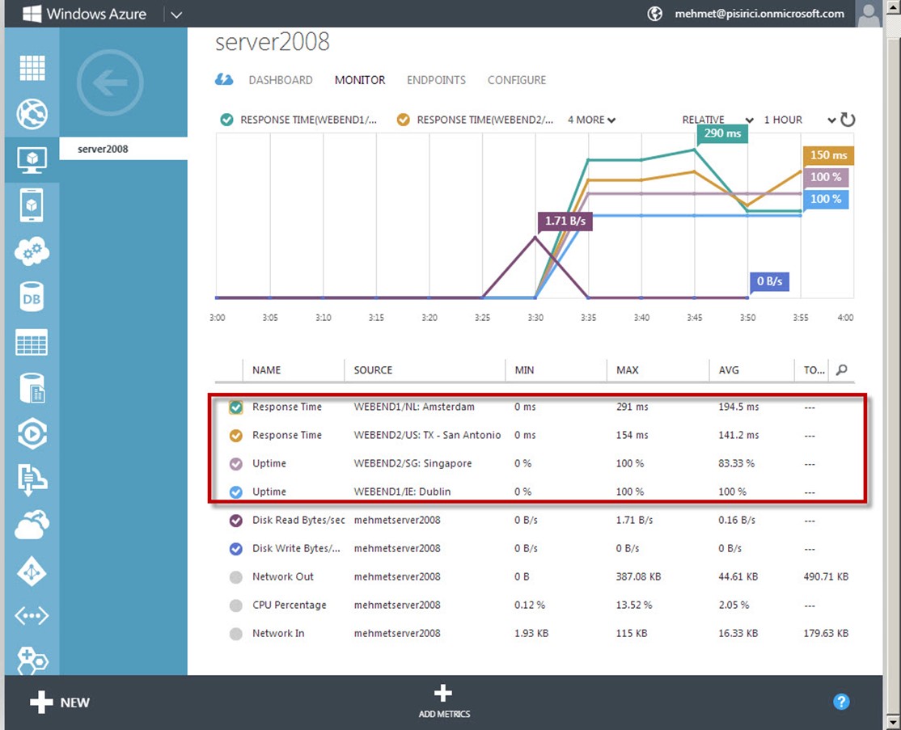This screenshot has height=730, width=901.
Task: Sort by the MIN column header
Action: (x=524, y=370)
